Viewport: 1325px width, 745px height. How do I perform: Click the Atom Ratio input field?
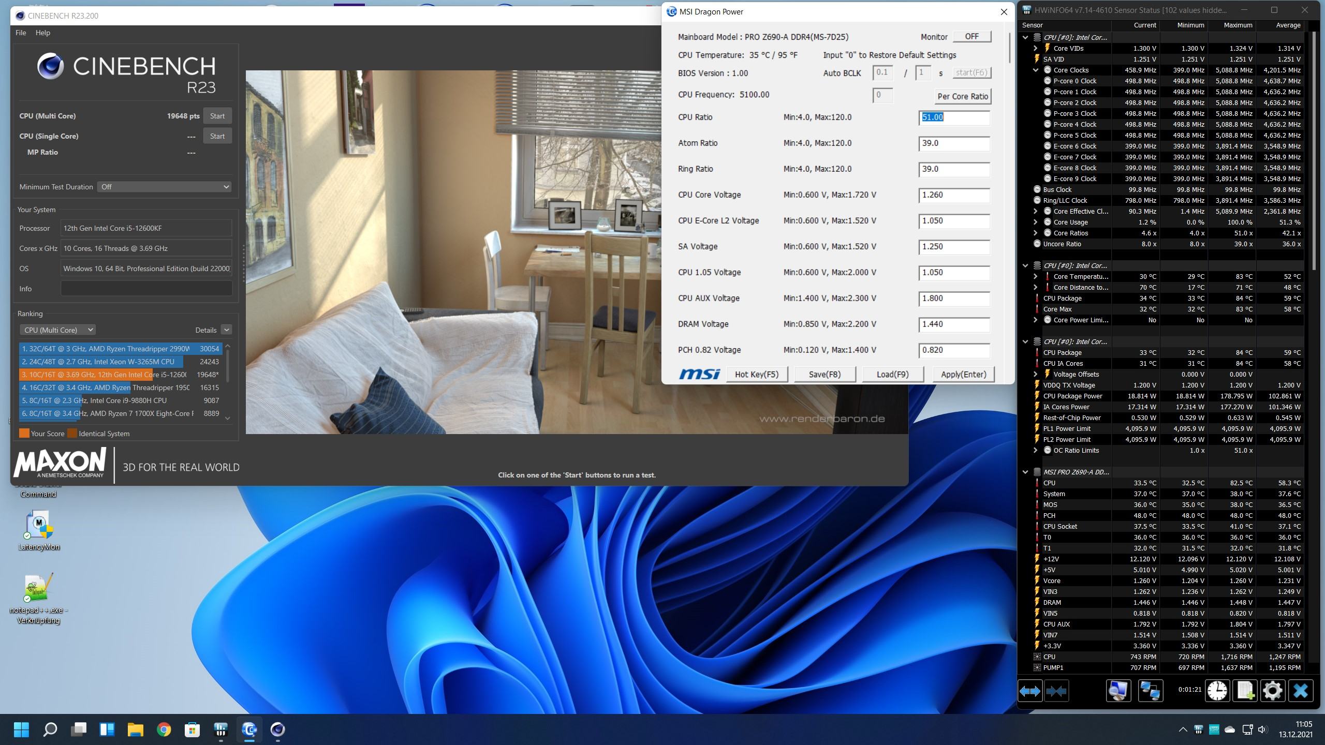[954, 143]
